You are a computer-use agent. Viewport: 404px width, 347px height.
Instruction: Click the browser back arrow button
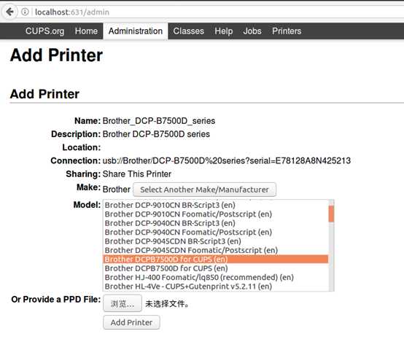tap(9, 12)
